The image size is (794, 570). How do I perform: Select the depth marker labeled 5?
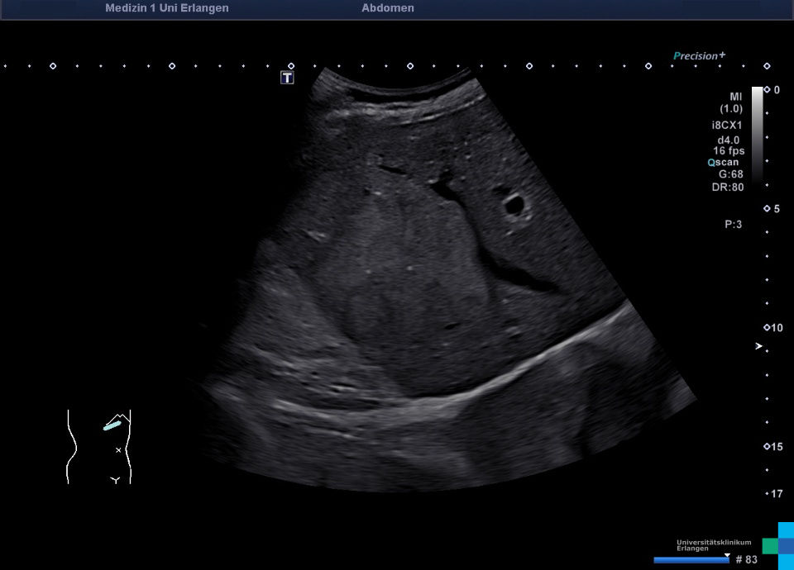click(767, 209)
